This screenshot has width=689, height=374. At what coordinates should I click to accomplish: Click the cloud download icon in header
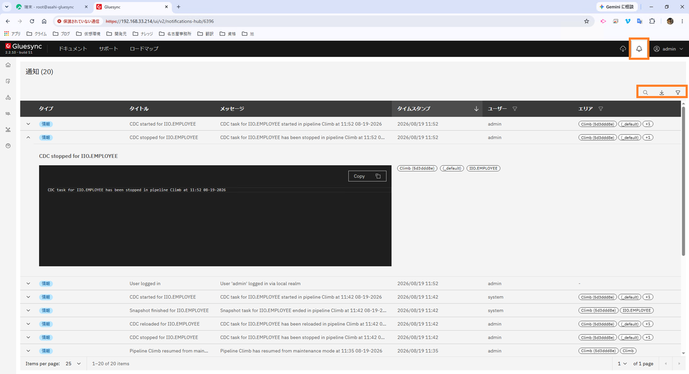click(623, 49)
